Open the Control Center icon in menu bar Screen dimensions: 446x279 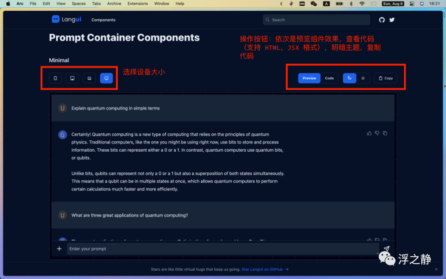tap(412, 4)
